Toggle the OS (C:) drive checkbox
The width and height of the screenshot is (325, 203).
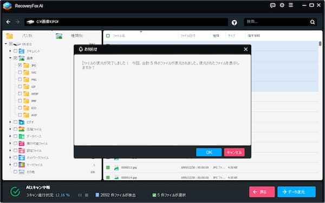pos(11,44)
